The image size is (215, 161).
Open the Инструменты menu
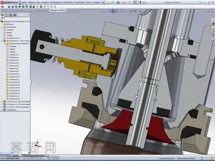[56, 2]
